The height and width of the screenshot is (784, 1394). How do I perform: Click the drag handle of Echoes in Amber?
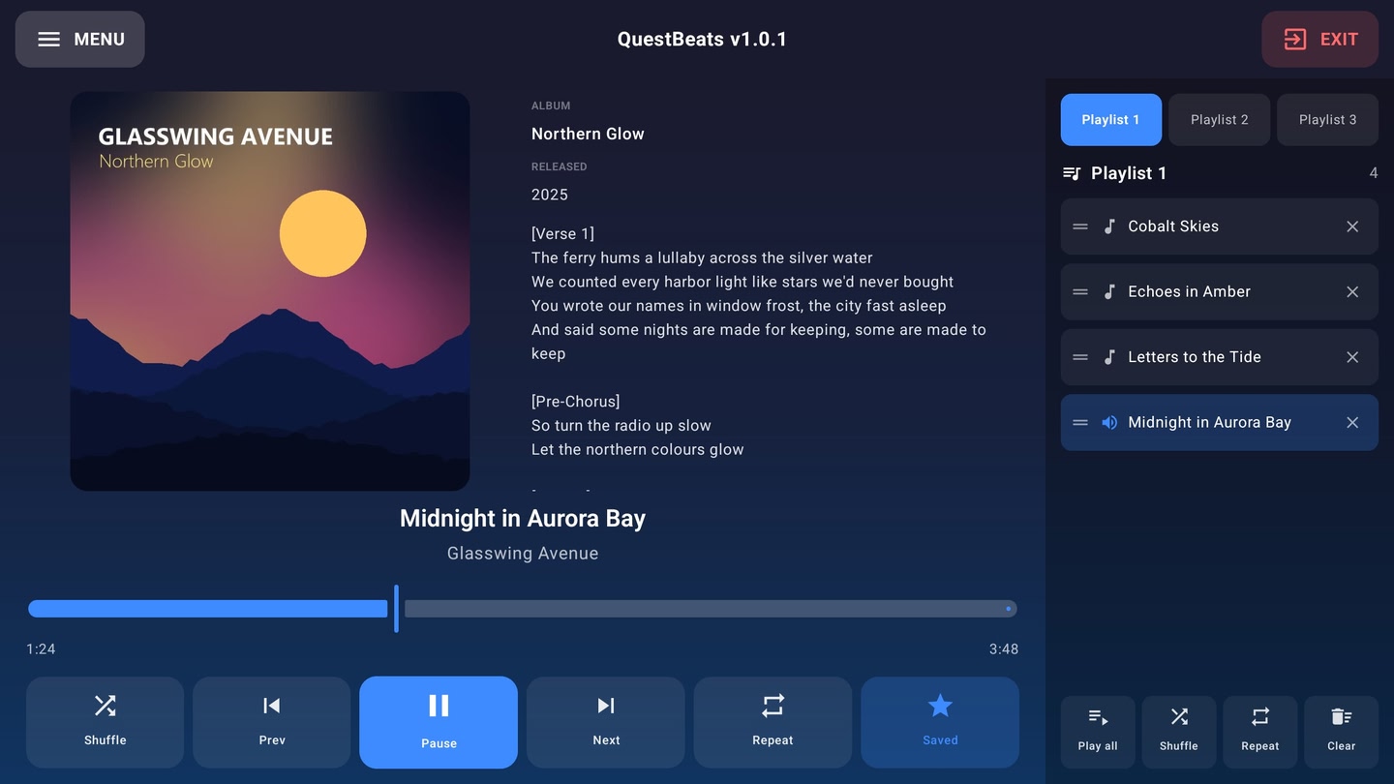pyautogui.click(x=1080, y=292)
